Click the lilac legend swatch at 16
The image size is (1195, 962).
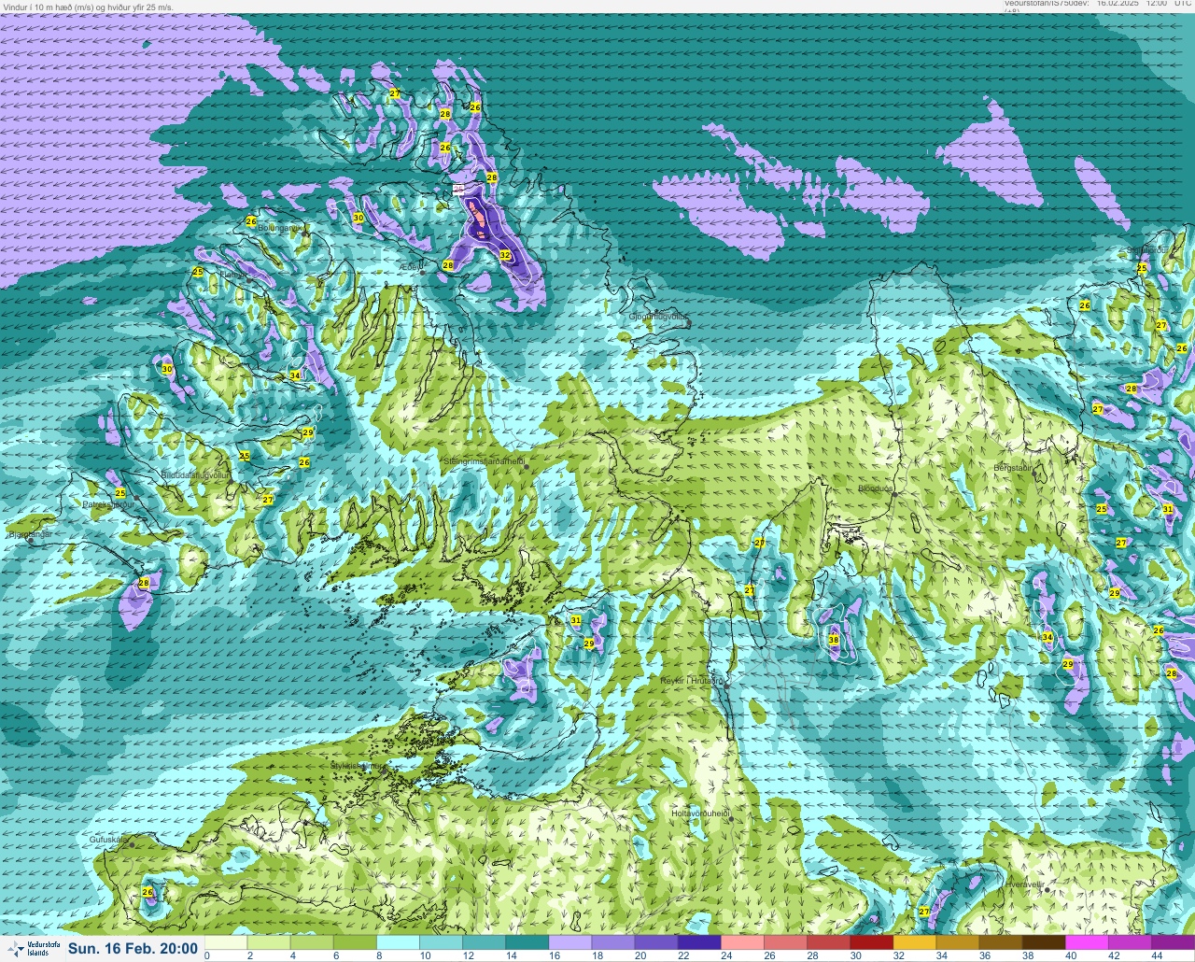pyautogui.click(x=570, y=942)
